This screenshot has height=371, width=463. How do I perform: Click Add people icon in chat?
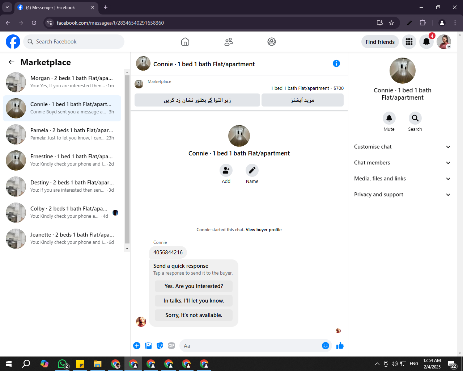[226, 170]
